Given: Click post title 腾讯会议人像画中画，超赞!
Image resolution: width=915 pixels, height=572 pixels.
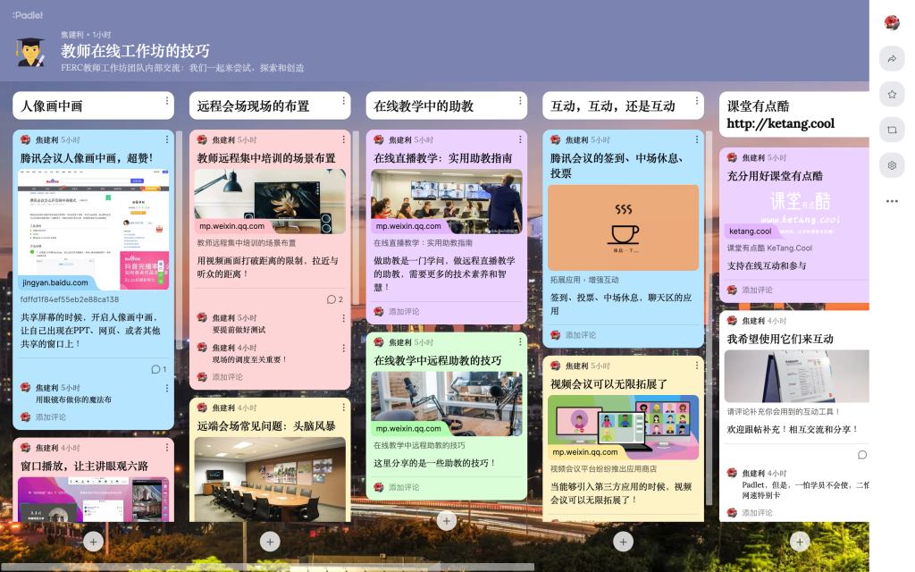Looking at the screenshot, I should point(87,158).
